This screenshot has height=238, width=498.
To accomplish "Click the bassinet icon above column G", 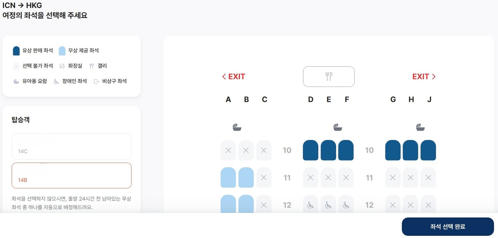I will (420, 127).
